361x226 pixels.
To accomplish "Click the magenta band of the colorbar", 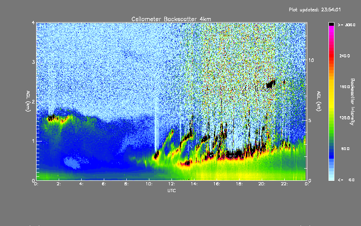I will pyautogui.click(x=331, y=30).
